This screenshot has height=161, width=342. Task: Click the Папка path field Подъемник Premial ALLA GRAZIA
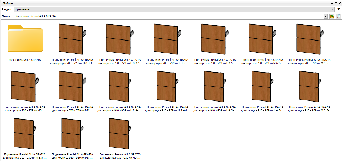pyautogui.click(x=169, y=16)
